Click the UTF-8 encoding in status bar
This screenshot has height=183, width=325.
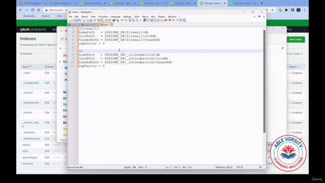pyautogui.click(x=239, y=167)
